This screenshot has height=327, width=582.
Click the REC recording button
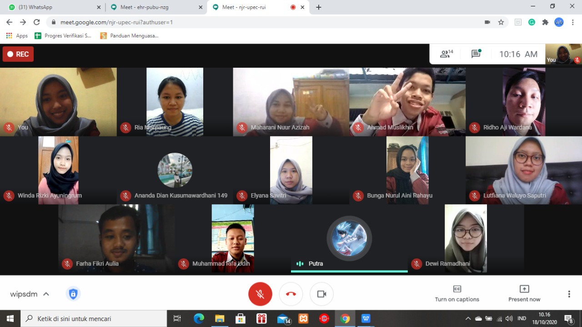18,54
